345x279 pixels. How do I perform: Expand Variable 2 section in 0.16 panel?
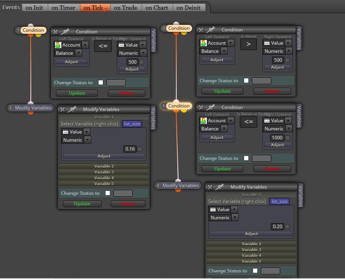point(104,166)
